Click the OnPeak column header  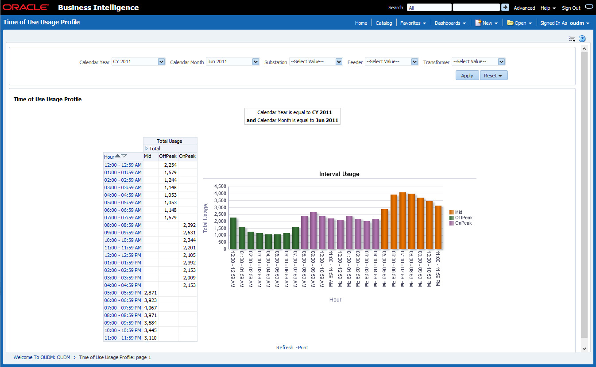pyautogui.click(x=187, y=156)
